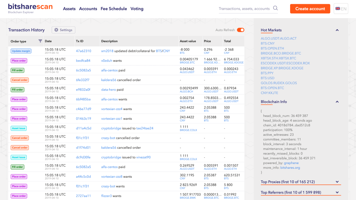Screen dimensions: 356x200
Task: Collapse the Hot Markets section
Action: (337, 30)
